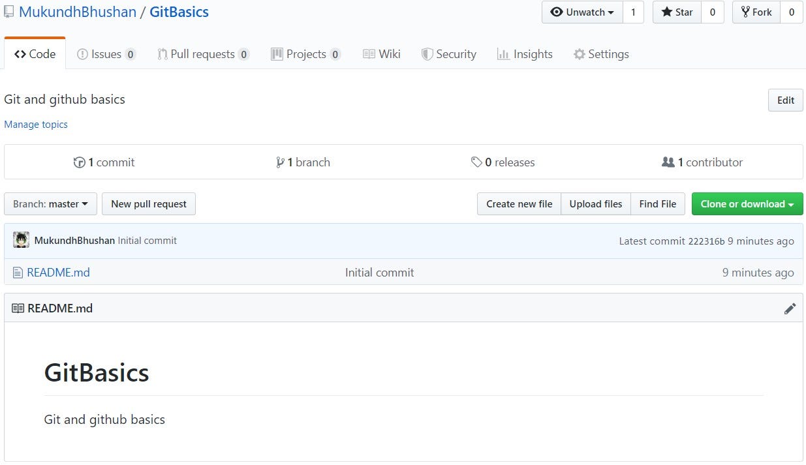
Task: View the 0 releases link
Action: [503, 162]
